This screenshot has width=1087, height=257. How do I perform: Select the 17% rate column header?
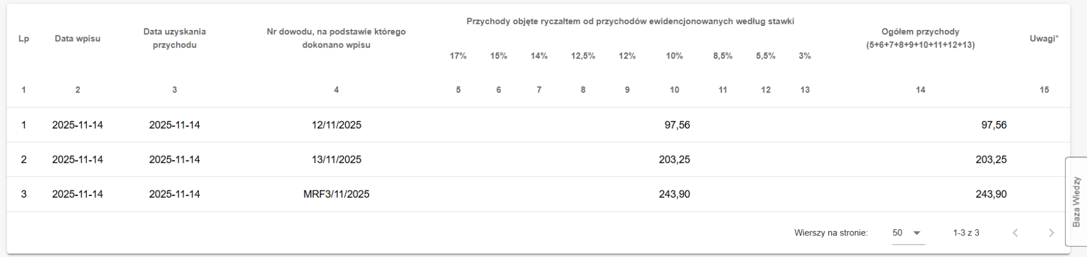click(x=458, y=56)
